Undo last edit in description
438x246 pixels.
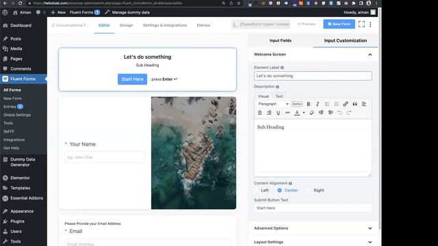339,113
